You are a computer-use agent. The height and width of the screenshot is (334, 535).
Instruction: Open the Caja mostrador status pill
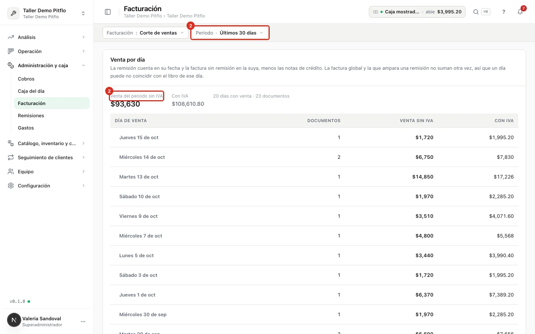(x=417, y=12)
